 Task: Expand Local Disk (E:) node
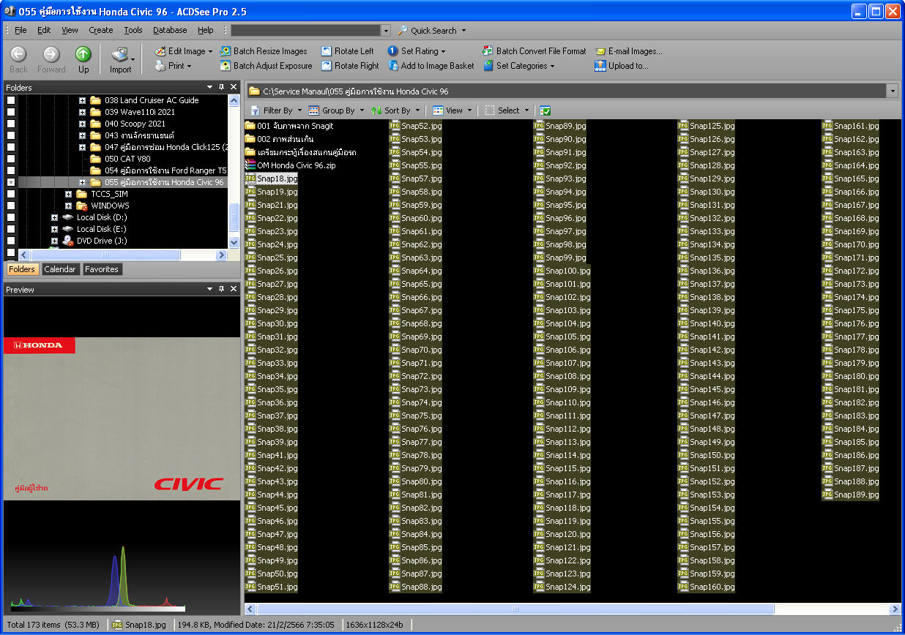(54, 229)
